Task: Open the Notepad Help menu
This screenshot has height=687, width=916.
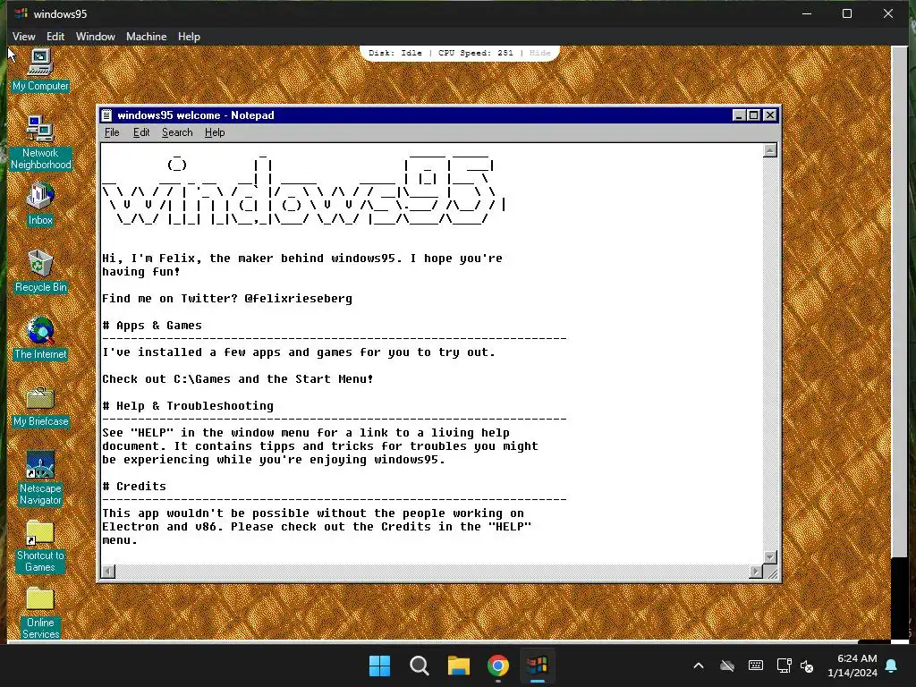Action: (x=215, y=132)
